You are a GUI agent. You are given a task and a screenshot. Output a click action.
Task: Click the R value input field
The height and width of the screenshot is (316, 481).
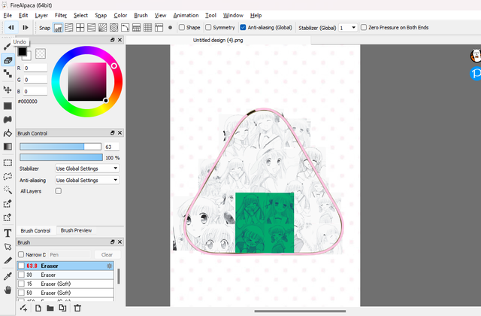click(x=35, y=68)
